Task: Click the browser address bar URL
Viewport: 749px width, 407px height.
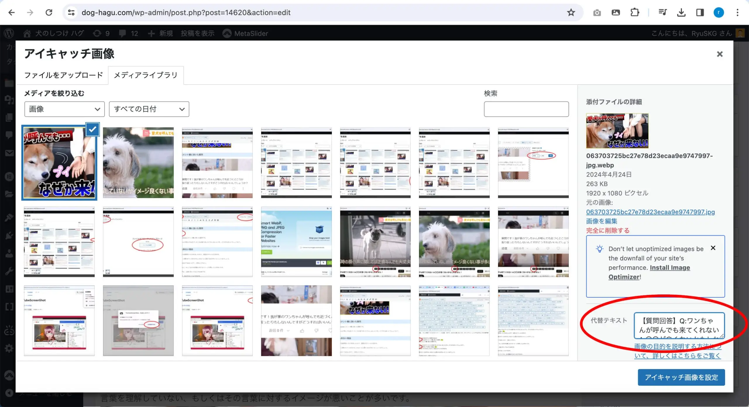Action: (x=186, y=13)
